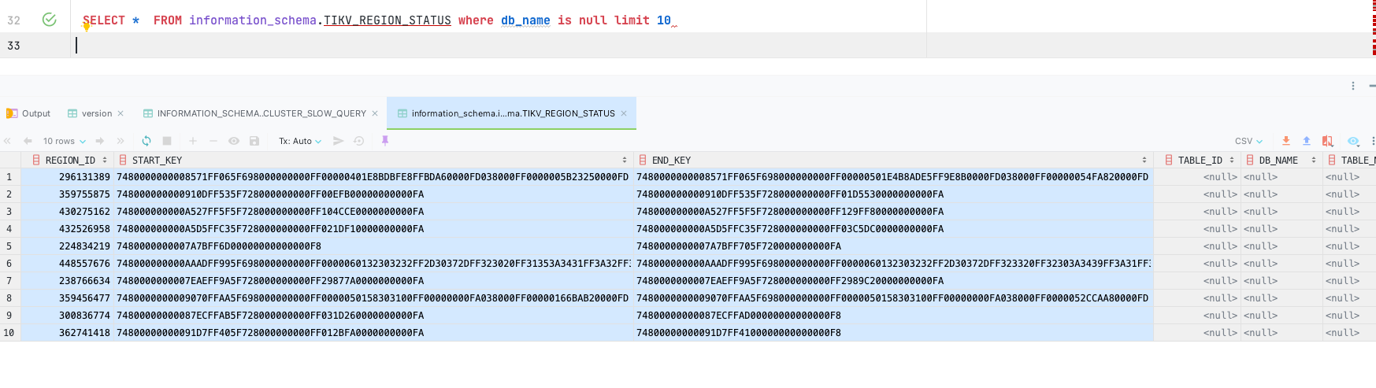The image size is (1376, 388).
Task: Toggle sort arrows on the DB_NAME column
Action: (x=1313, y=160)
